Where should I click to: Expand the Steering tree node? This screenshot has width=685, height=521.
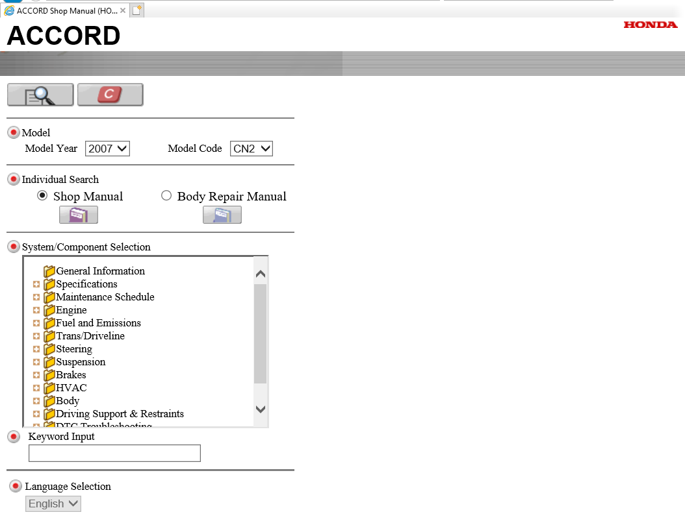tap(36, 349)
